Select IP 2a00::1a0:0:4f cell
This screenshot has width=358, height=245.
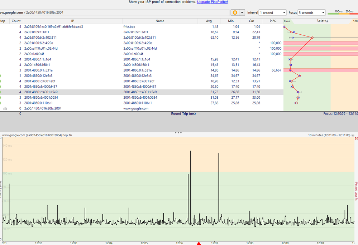point(34,54)
